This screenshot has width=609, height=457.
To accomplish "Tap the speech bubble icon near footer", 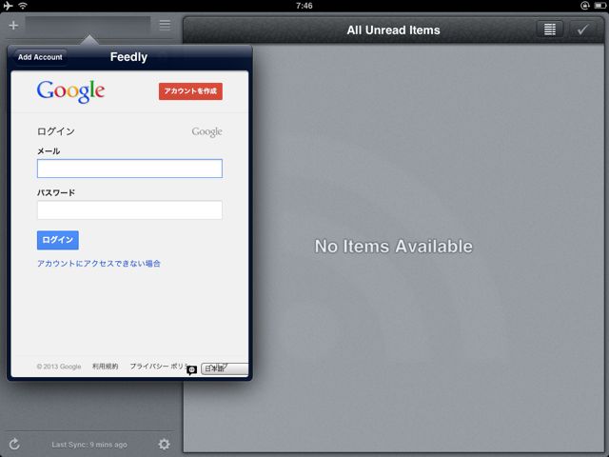I will click(192, 370).
